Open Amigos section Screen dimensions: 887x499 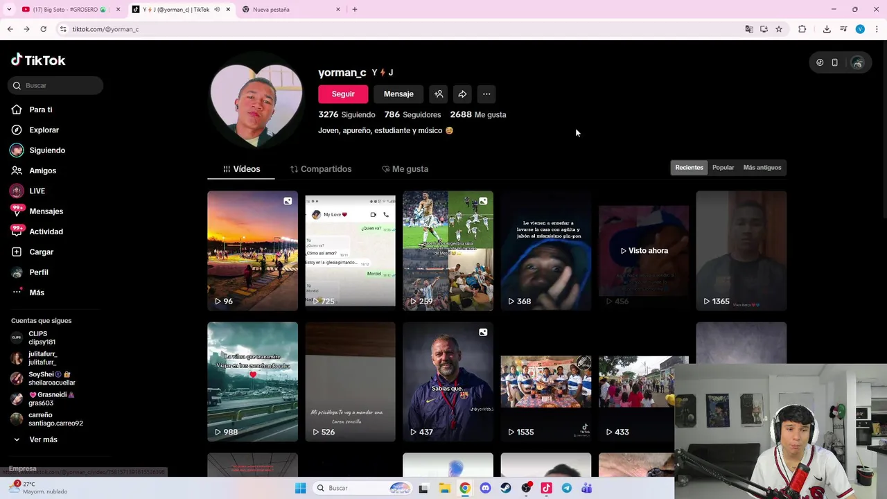[x=34, y=170]
